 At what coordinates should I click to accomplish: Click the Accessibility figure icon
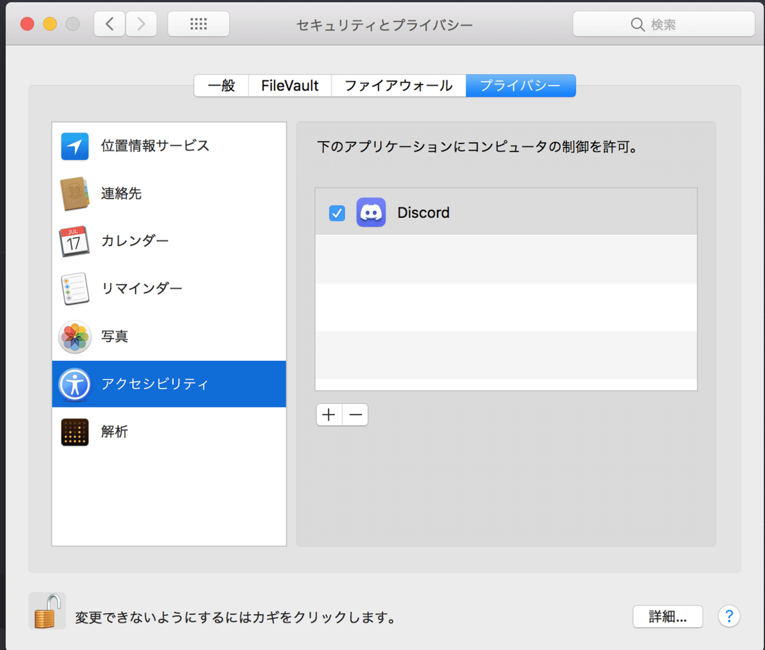(75, 384)
